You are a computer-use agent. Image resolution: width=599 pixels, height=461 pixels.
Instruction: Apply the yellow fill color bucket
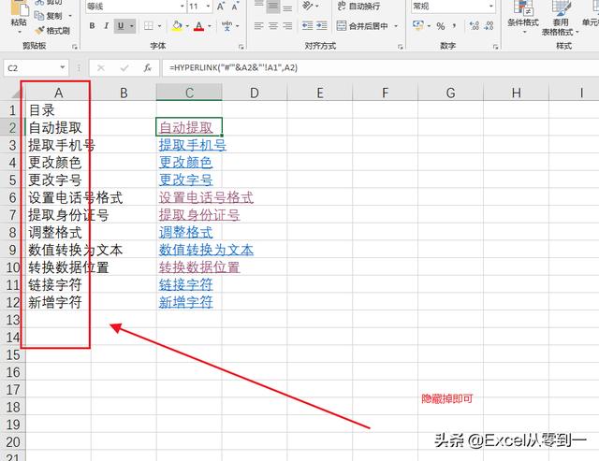pos(177,26)
